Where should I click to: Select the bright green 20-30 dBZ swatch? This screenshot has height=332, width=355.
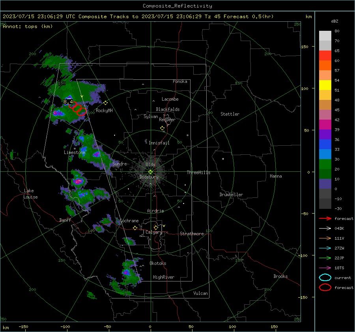325,164
